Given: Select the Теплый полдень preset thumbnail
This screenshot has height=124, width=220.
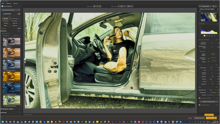Looking at the screenshot, I should point(12,53).
